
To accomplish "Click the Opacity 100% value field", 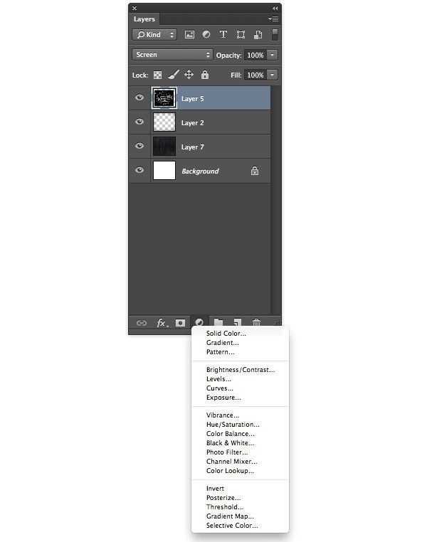I will point(255,55).
